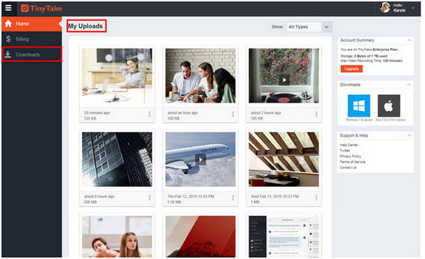Open the Show All Types dropdown

click(310, 27)
